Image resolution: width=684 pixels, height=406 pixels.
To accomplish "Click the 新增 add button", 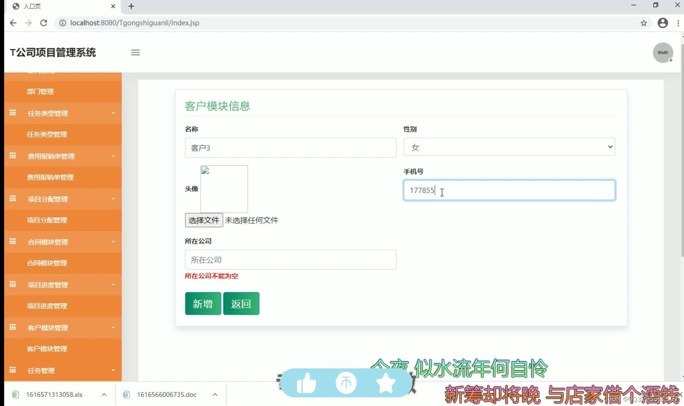I will 203,303.
